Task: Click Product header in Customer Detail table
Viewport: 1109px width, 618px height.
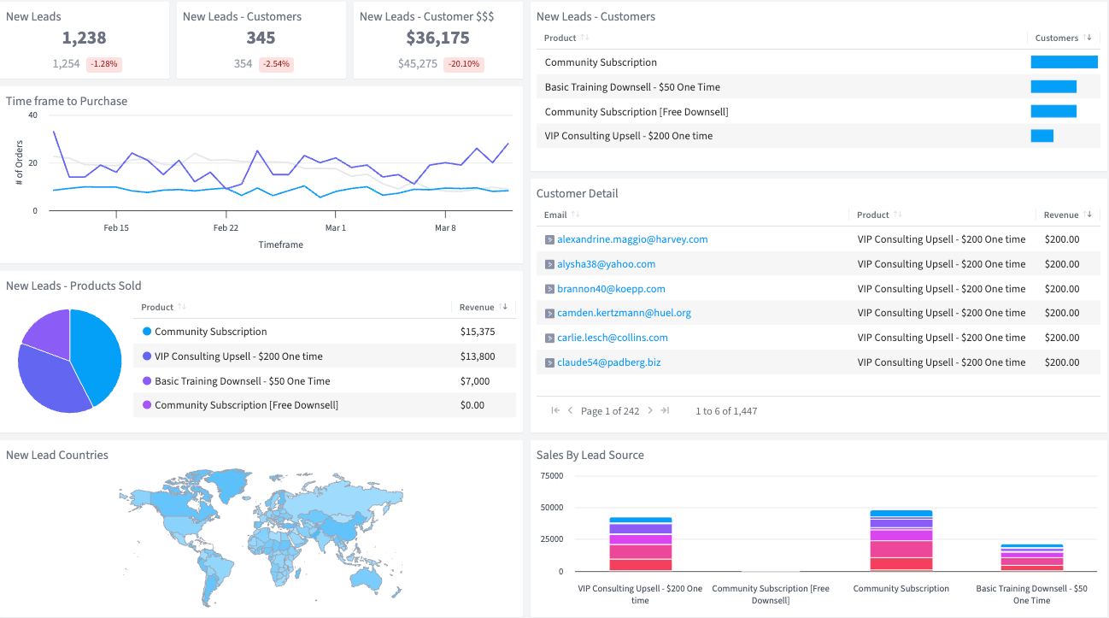Action: (x=873, y=215)
